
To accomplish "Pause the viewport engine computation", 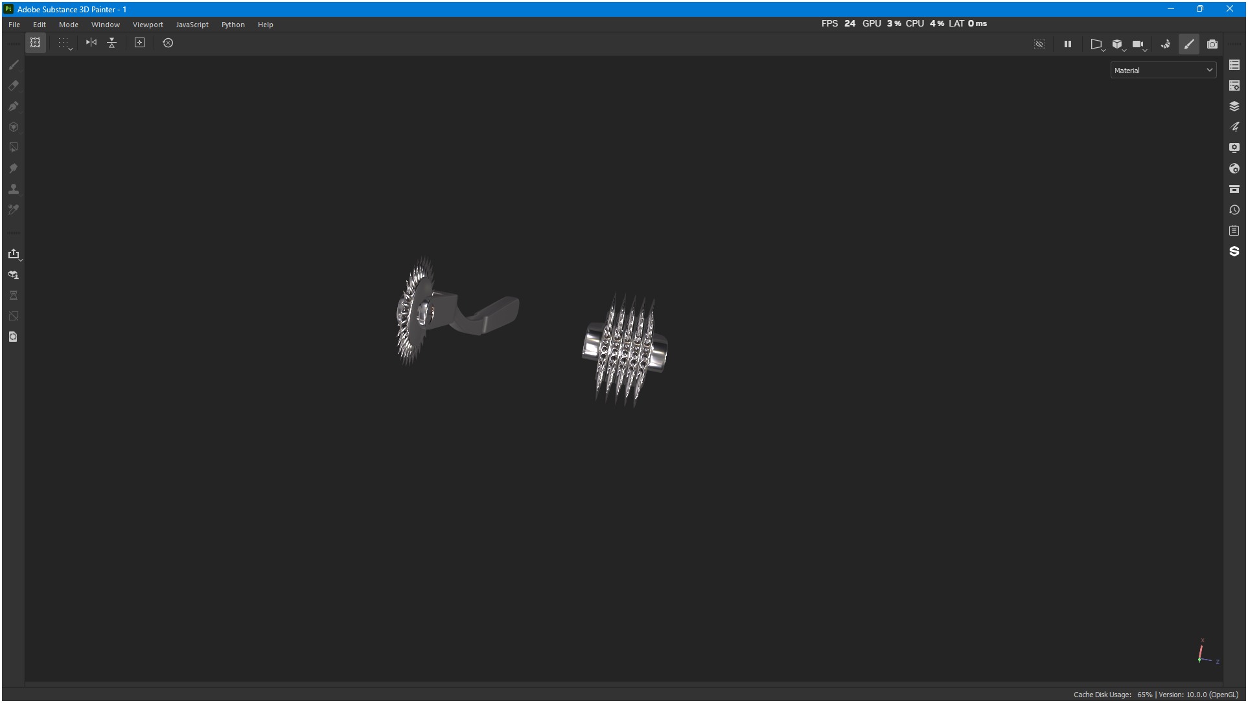I will click(1067, 44).
